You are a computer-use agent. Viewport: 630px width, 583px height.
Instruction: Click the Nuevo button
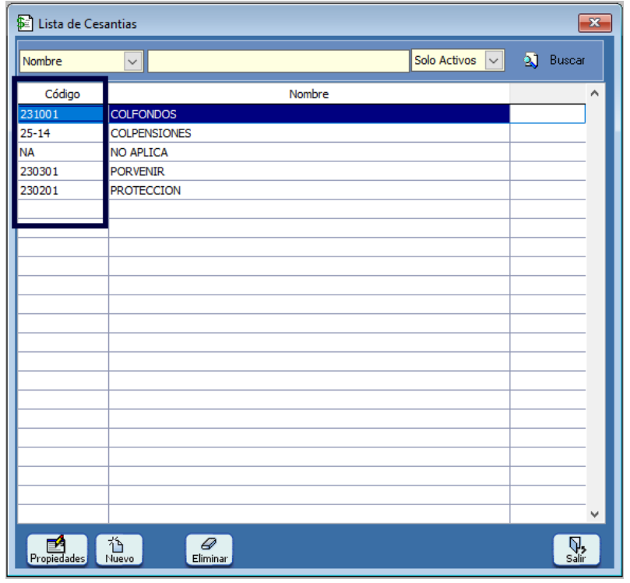coord(119,550)
